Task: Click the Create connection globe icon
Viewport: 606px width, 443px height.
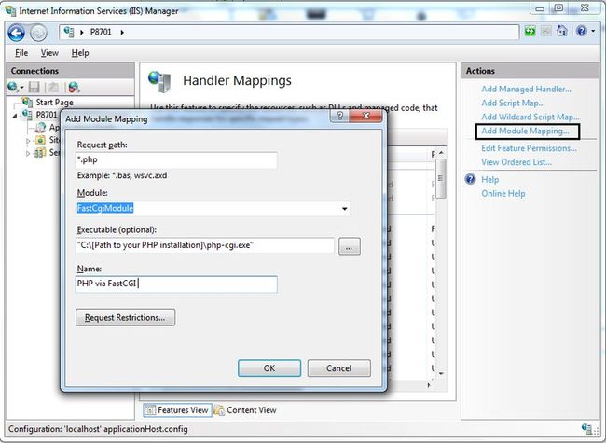Action: (13, 87)
